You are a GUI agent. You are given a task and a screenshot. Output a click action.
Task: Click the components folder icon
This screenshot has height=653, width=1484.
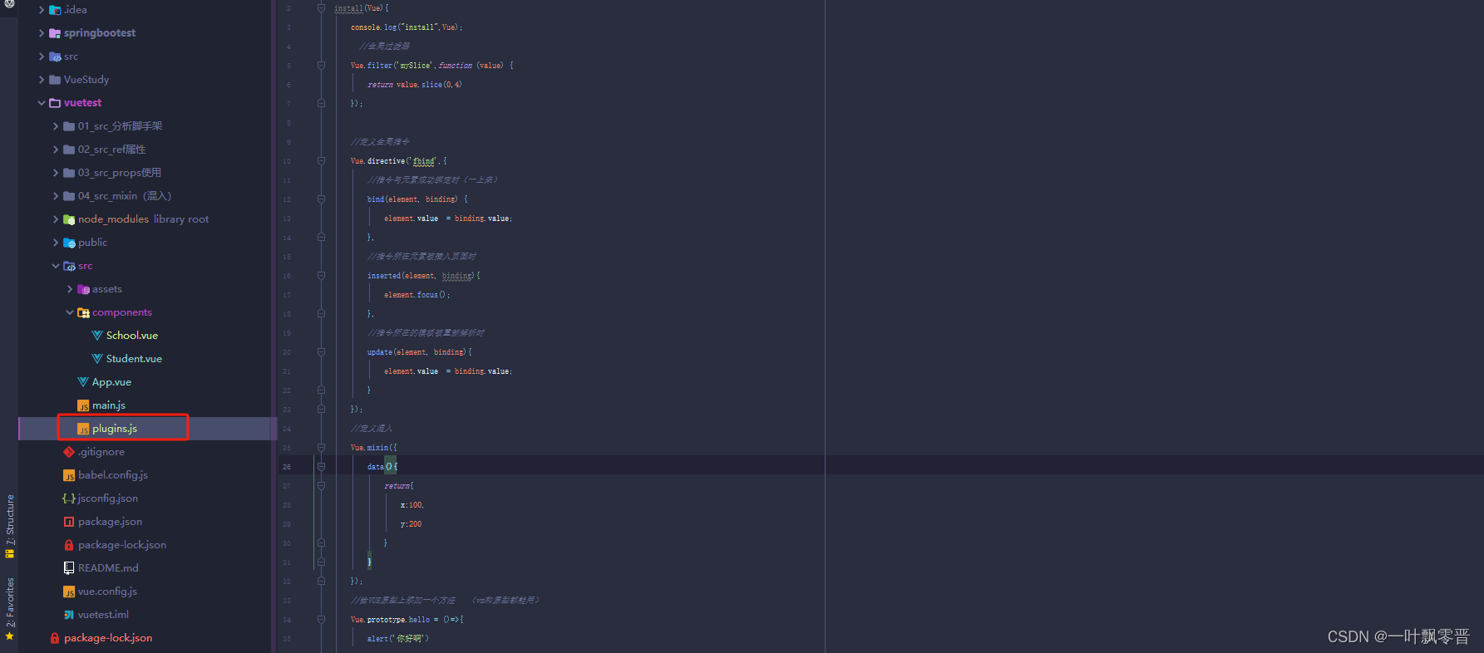[83, 312]
